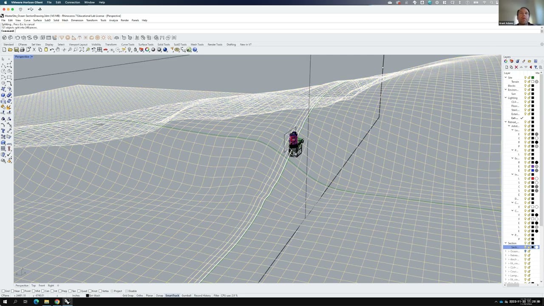
Task: Click the black color swatch of Blocks layer
Action: tap(533, 86)
